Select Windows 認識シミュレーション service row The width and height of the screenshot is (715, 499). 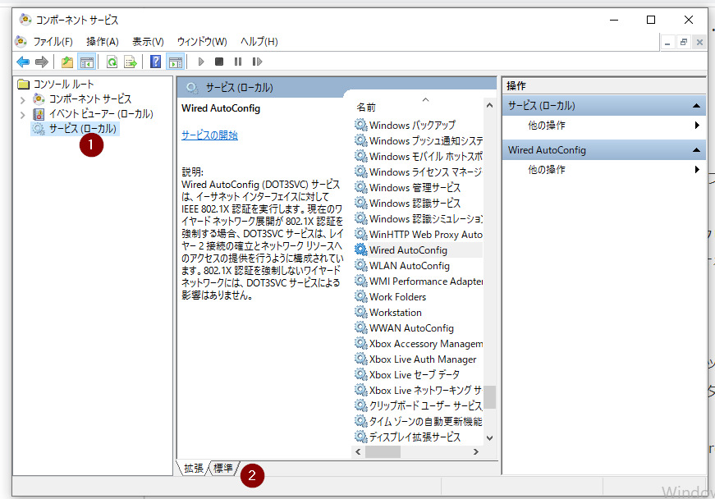418,219
